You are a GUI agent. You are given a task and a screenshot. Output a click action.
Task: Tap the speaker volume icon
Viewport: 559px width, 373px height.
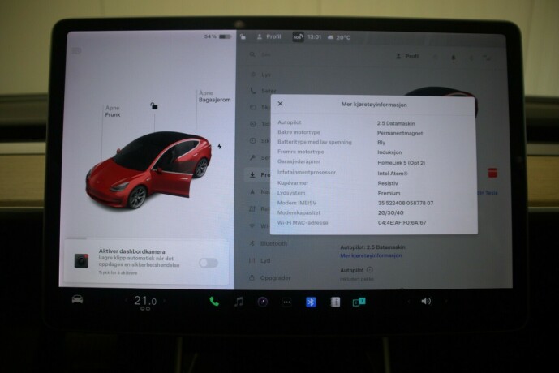(x=427, y=302)
